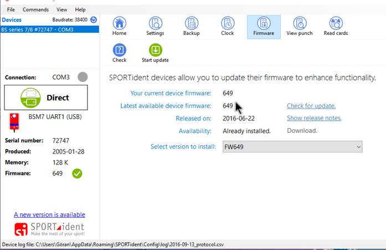Click the Start update icon
The width and height of the screenshot is (386, 250).
pyautogui.click(x=155, y=50)
